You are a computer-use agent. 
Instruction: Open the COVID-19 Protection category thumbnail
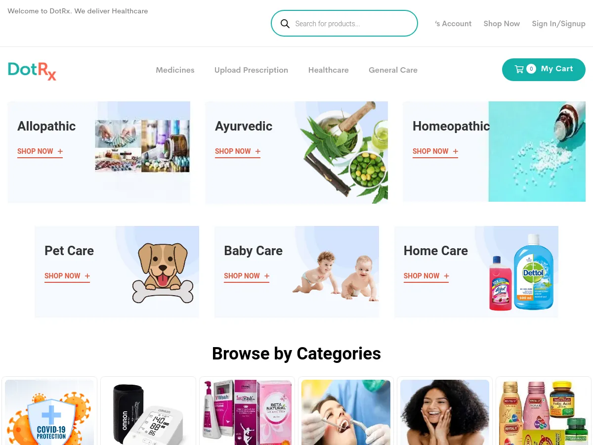tap(49, 412)
